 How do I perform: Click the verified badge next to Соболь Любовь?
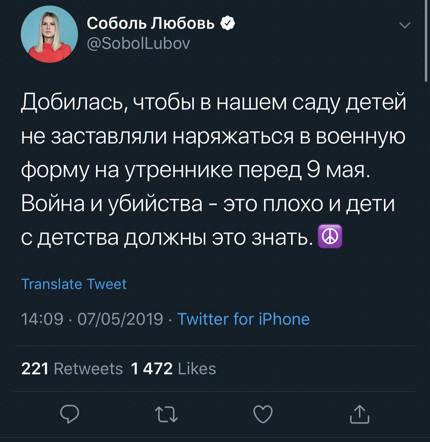(228, 24)
